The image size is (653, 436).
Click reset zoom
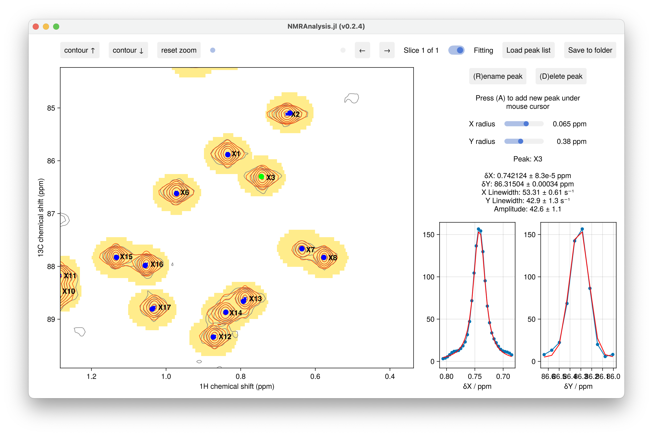tap(179, 50)
